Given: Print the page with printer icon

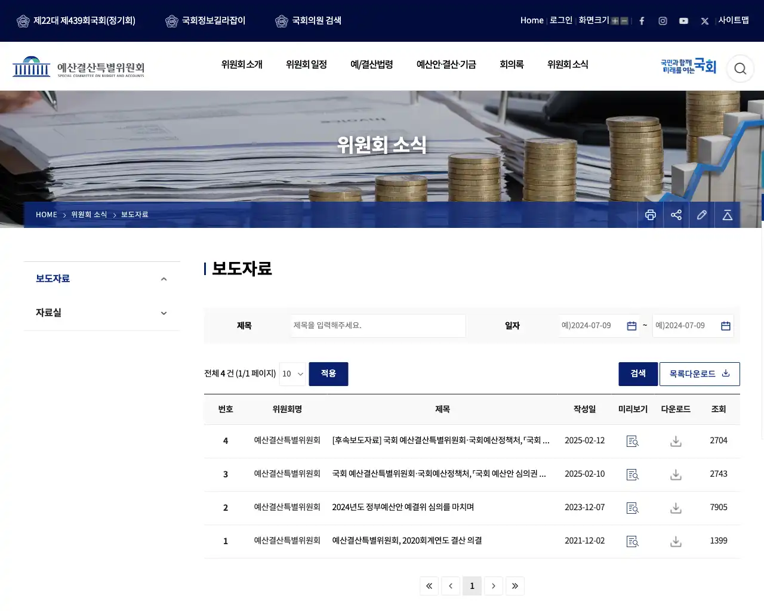Looking at the screenshot, I should click(x=651, y=215).
